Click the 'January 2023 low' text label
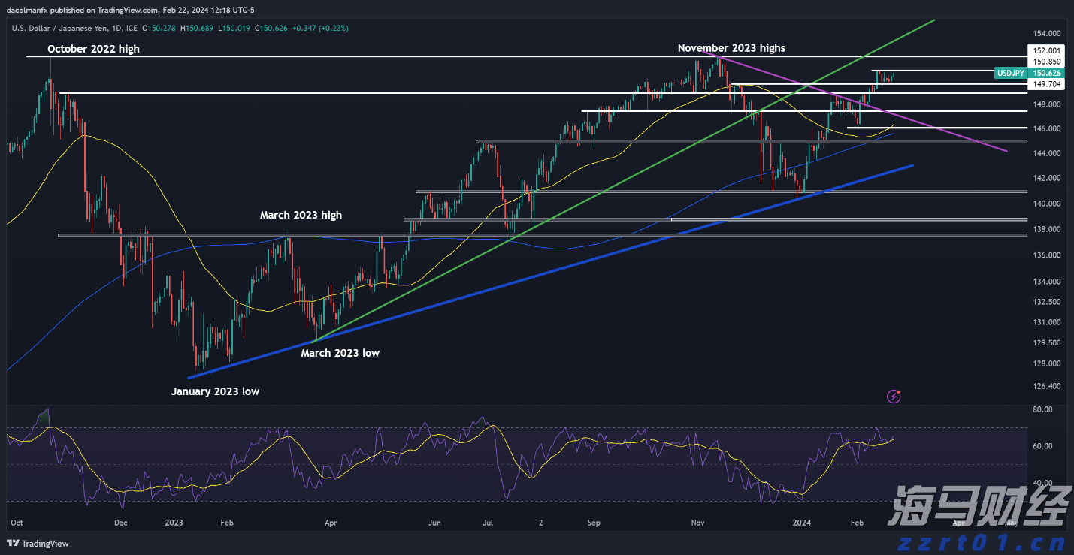This screenshot has width=1074, height=555. tap(215, 391)
